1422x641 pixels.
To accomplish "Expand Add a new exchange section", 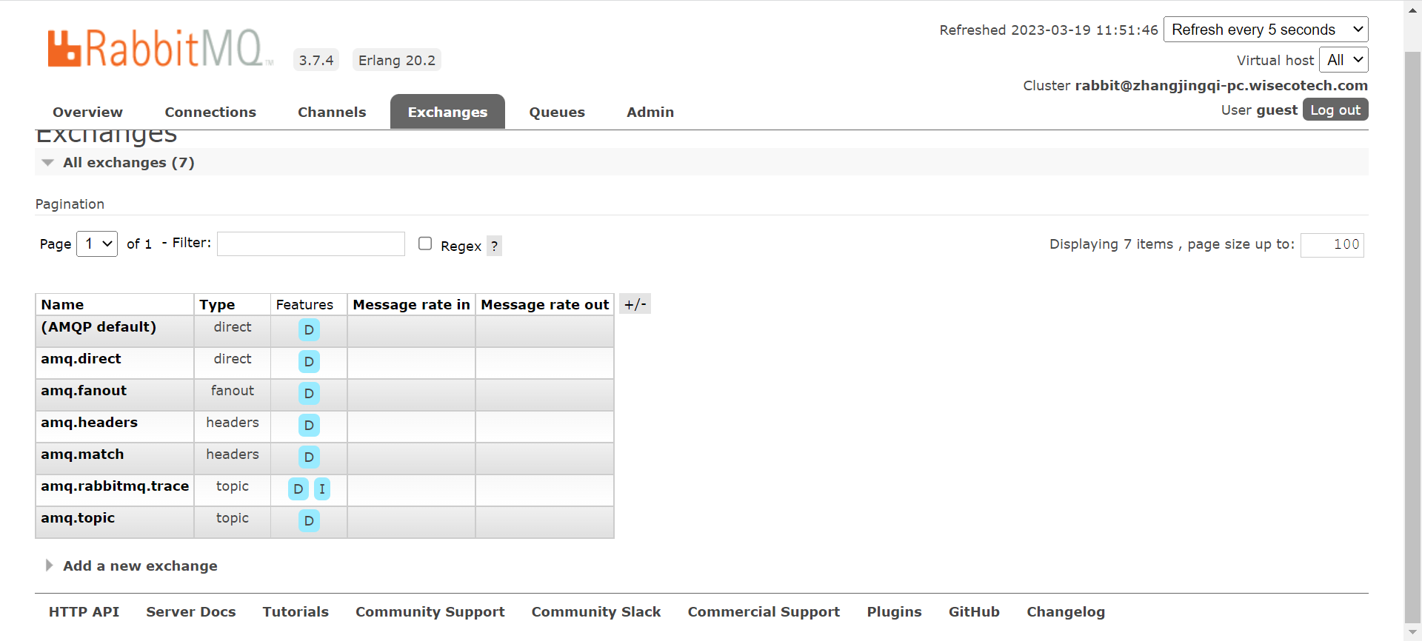I will tap(140, 566).
